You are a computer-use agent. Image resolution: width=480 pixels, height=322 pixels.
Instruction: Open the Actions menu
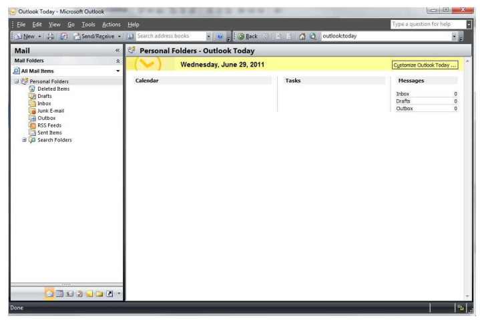coord(111,25)
